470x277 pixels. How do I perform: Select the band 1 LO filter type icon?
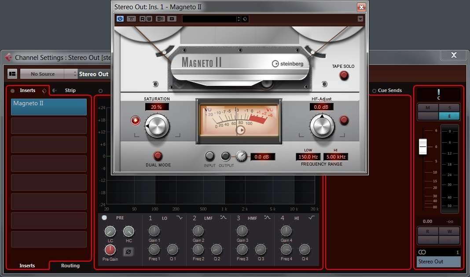click(180, 218)
